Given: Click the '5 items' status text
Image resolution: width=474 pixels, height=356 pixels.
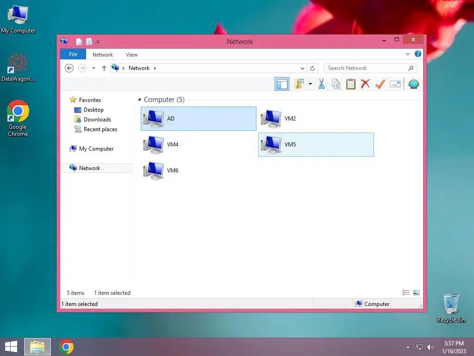Looking at the screenshot, I should pyautogui.click(x=75, y=293).
